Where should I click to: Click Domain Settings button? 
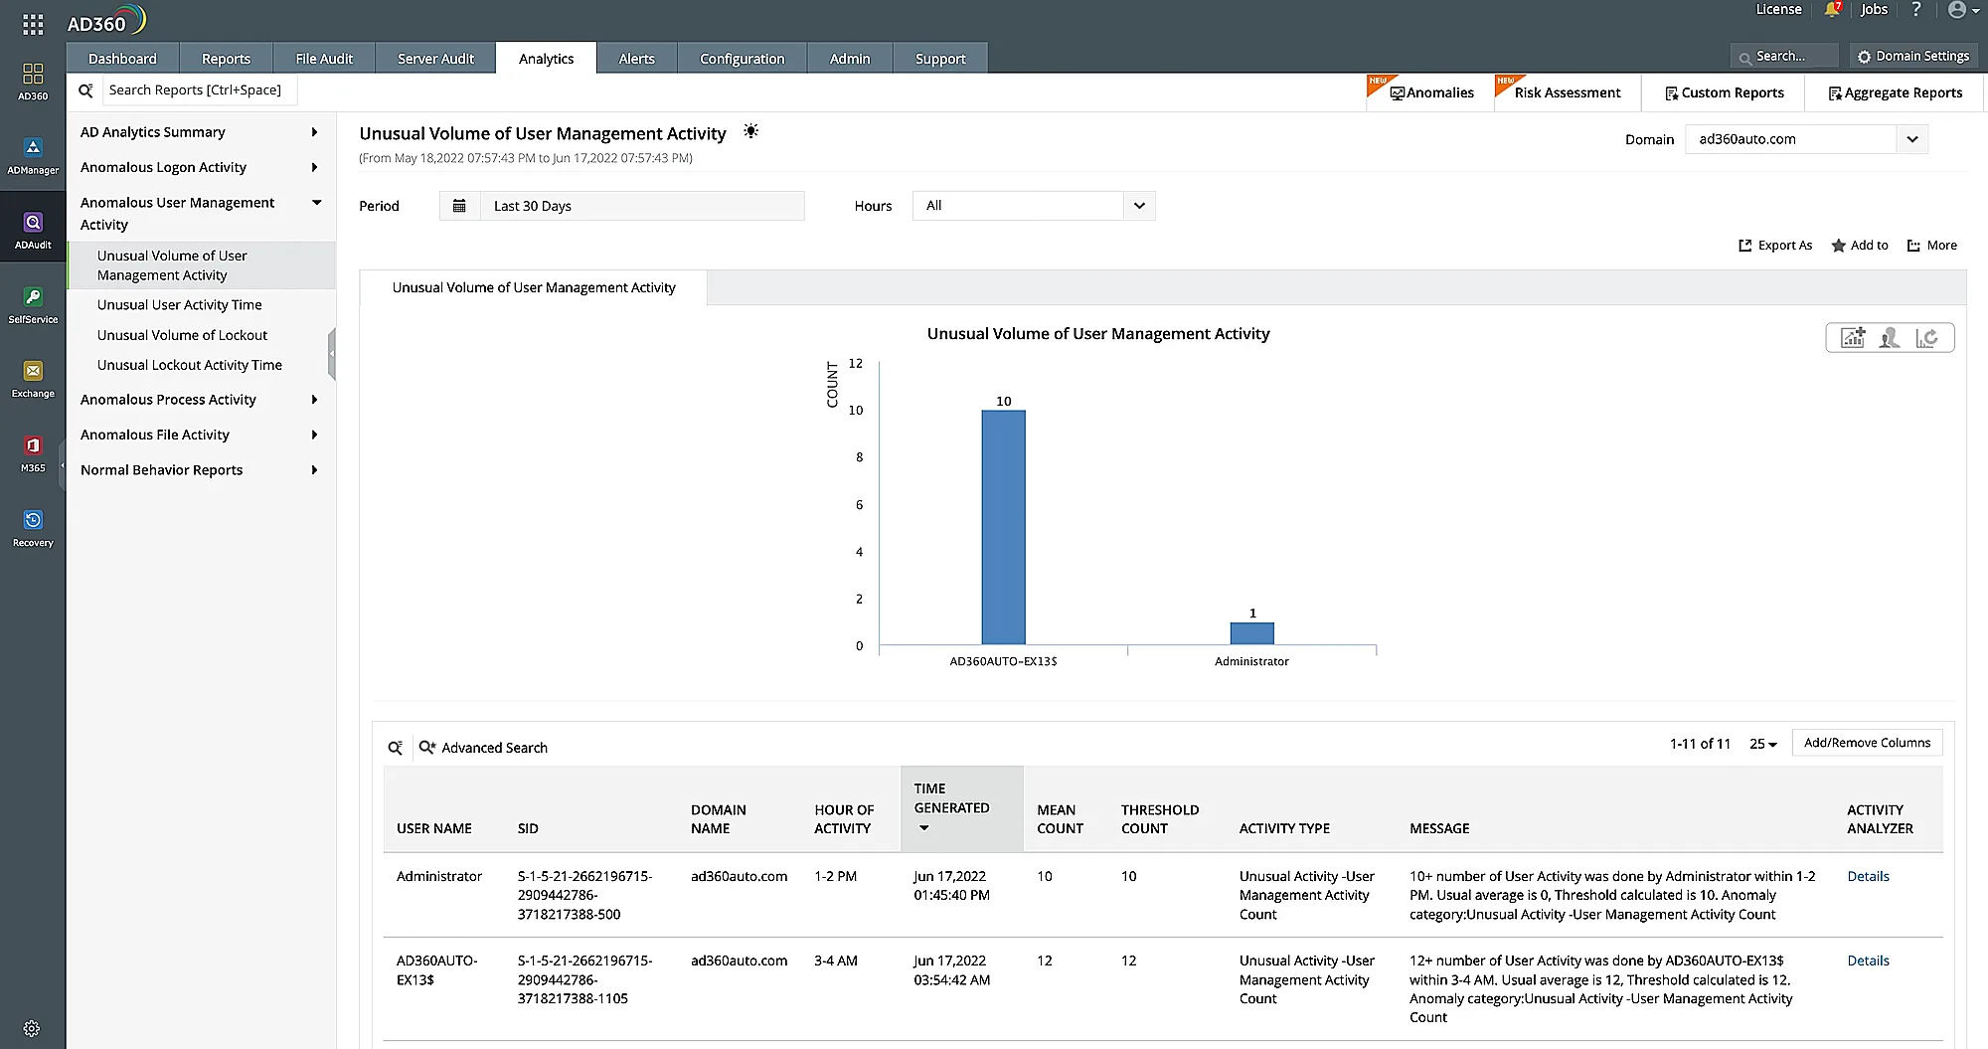[1913, 57]
